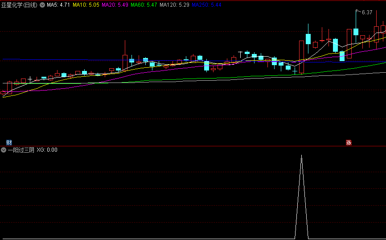Click the MA5: 4.71 indicator label

point(58,5)
